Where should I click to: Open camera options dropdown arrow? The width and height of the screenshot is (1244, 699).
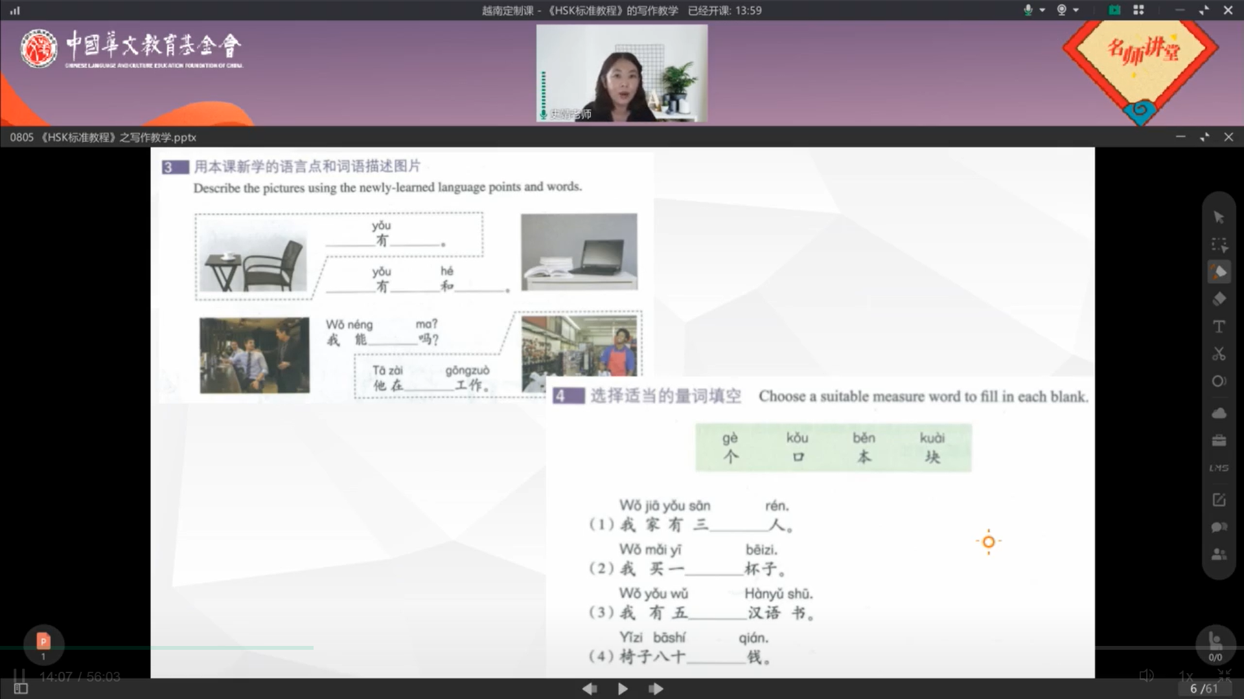coord(1076,10)
